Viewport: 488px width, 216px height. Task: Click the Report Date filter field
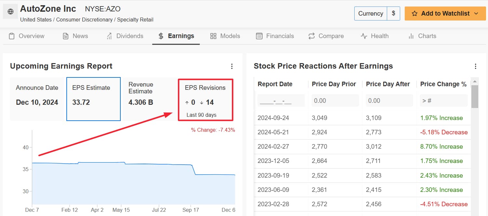[x=281, y=101]
